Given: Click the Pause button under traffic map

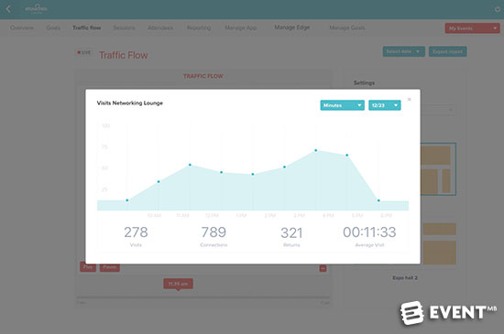Looking at the screenshot, I should [110, 267].
